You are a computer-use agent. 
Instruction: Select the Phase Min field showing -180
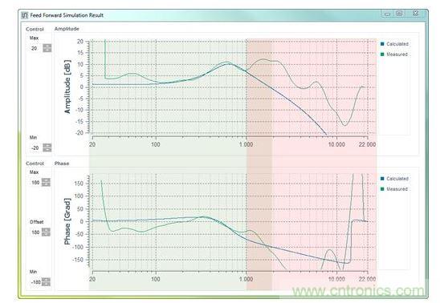click(35, 282)
